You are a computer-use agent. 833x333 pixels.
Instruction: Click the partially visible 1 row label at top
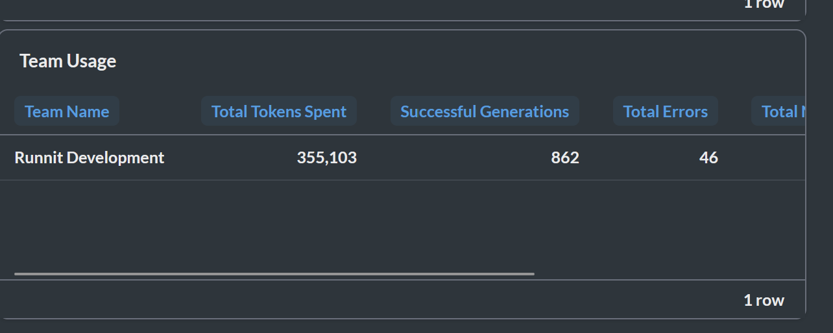[x=764, y=4]
